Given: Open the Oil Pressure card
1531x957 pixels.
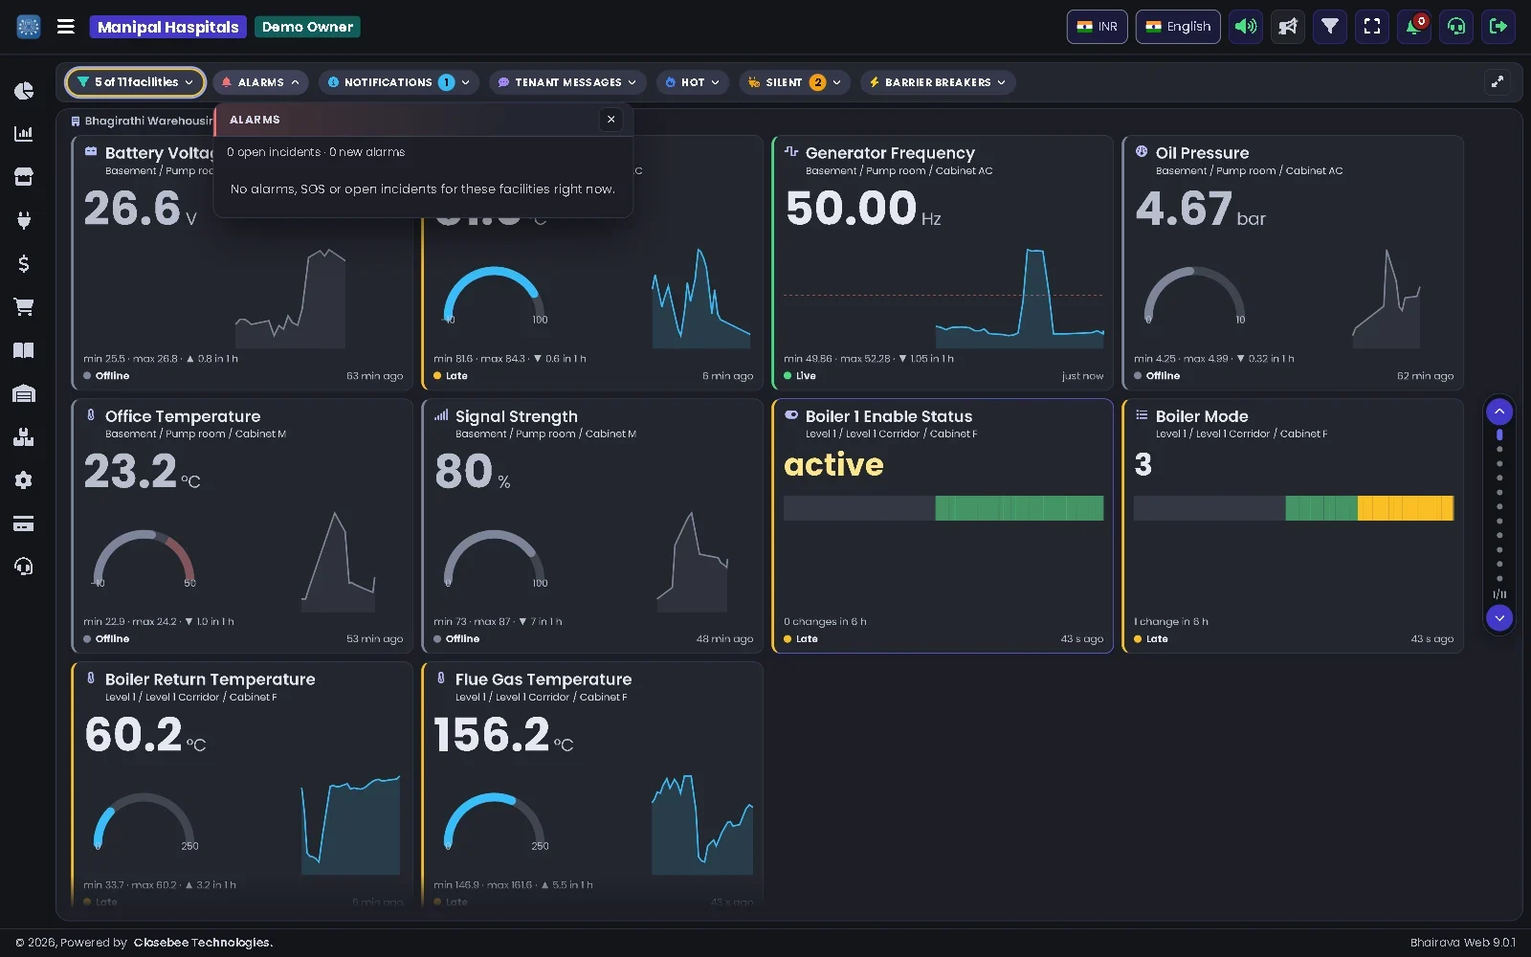Looking at the screenshot, I should point(1293,262).
